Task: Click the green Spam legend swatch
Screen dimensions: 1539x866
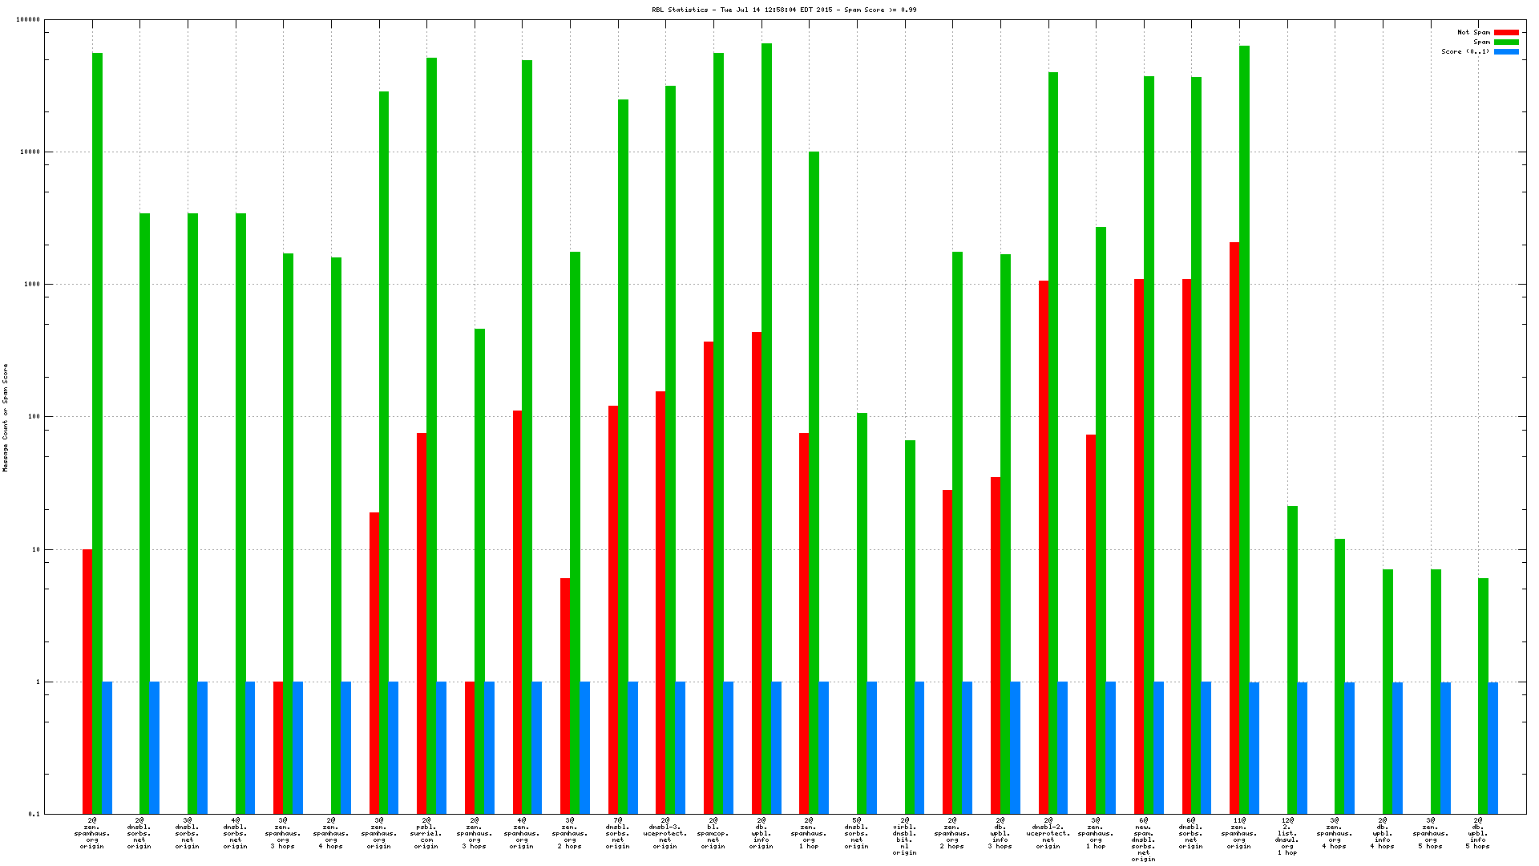Action: click(x=1506, y=42)
